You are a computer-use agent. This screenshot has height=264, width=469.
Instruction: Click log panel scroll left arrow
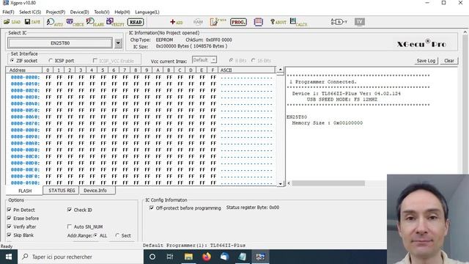point(289,183)
